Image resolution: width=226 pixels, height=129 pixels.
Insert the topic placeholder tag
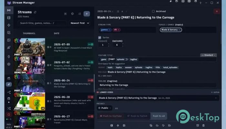[x=110, y=67]
